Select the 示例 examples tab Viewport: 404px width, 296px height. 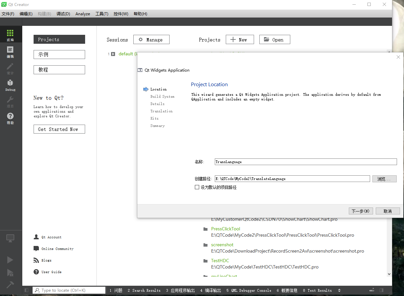(x=59, y=54)
